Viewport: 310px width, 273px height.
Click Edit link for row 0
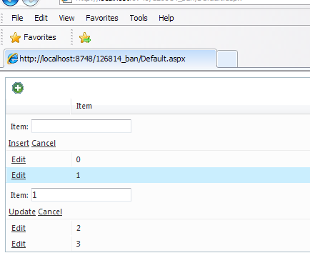19,159
